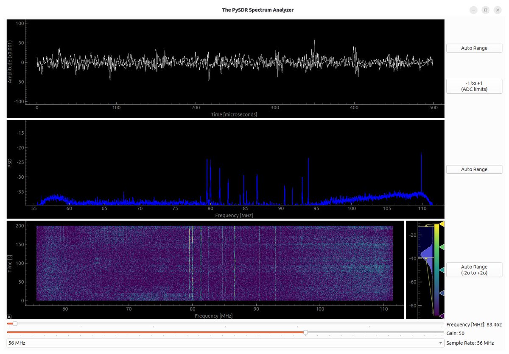Select the green color gradient tick marker

click(x=442, y=246)
